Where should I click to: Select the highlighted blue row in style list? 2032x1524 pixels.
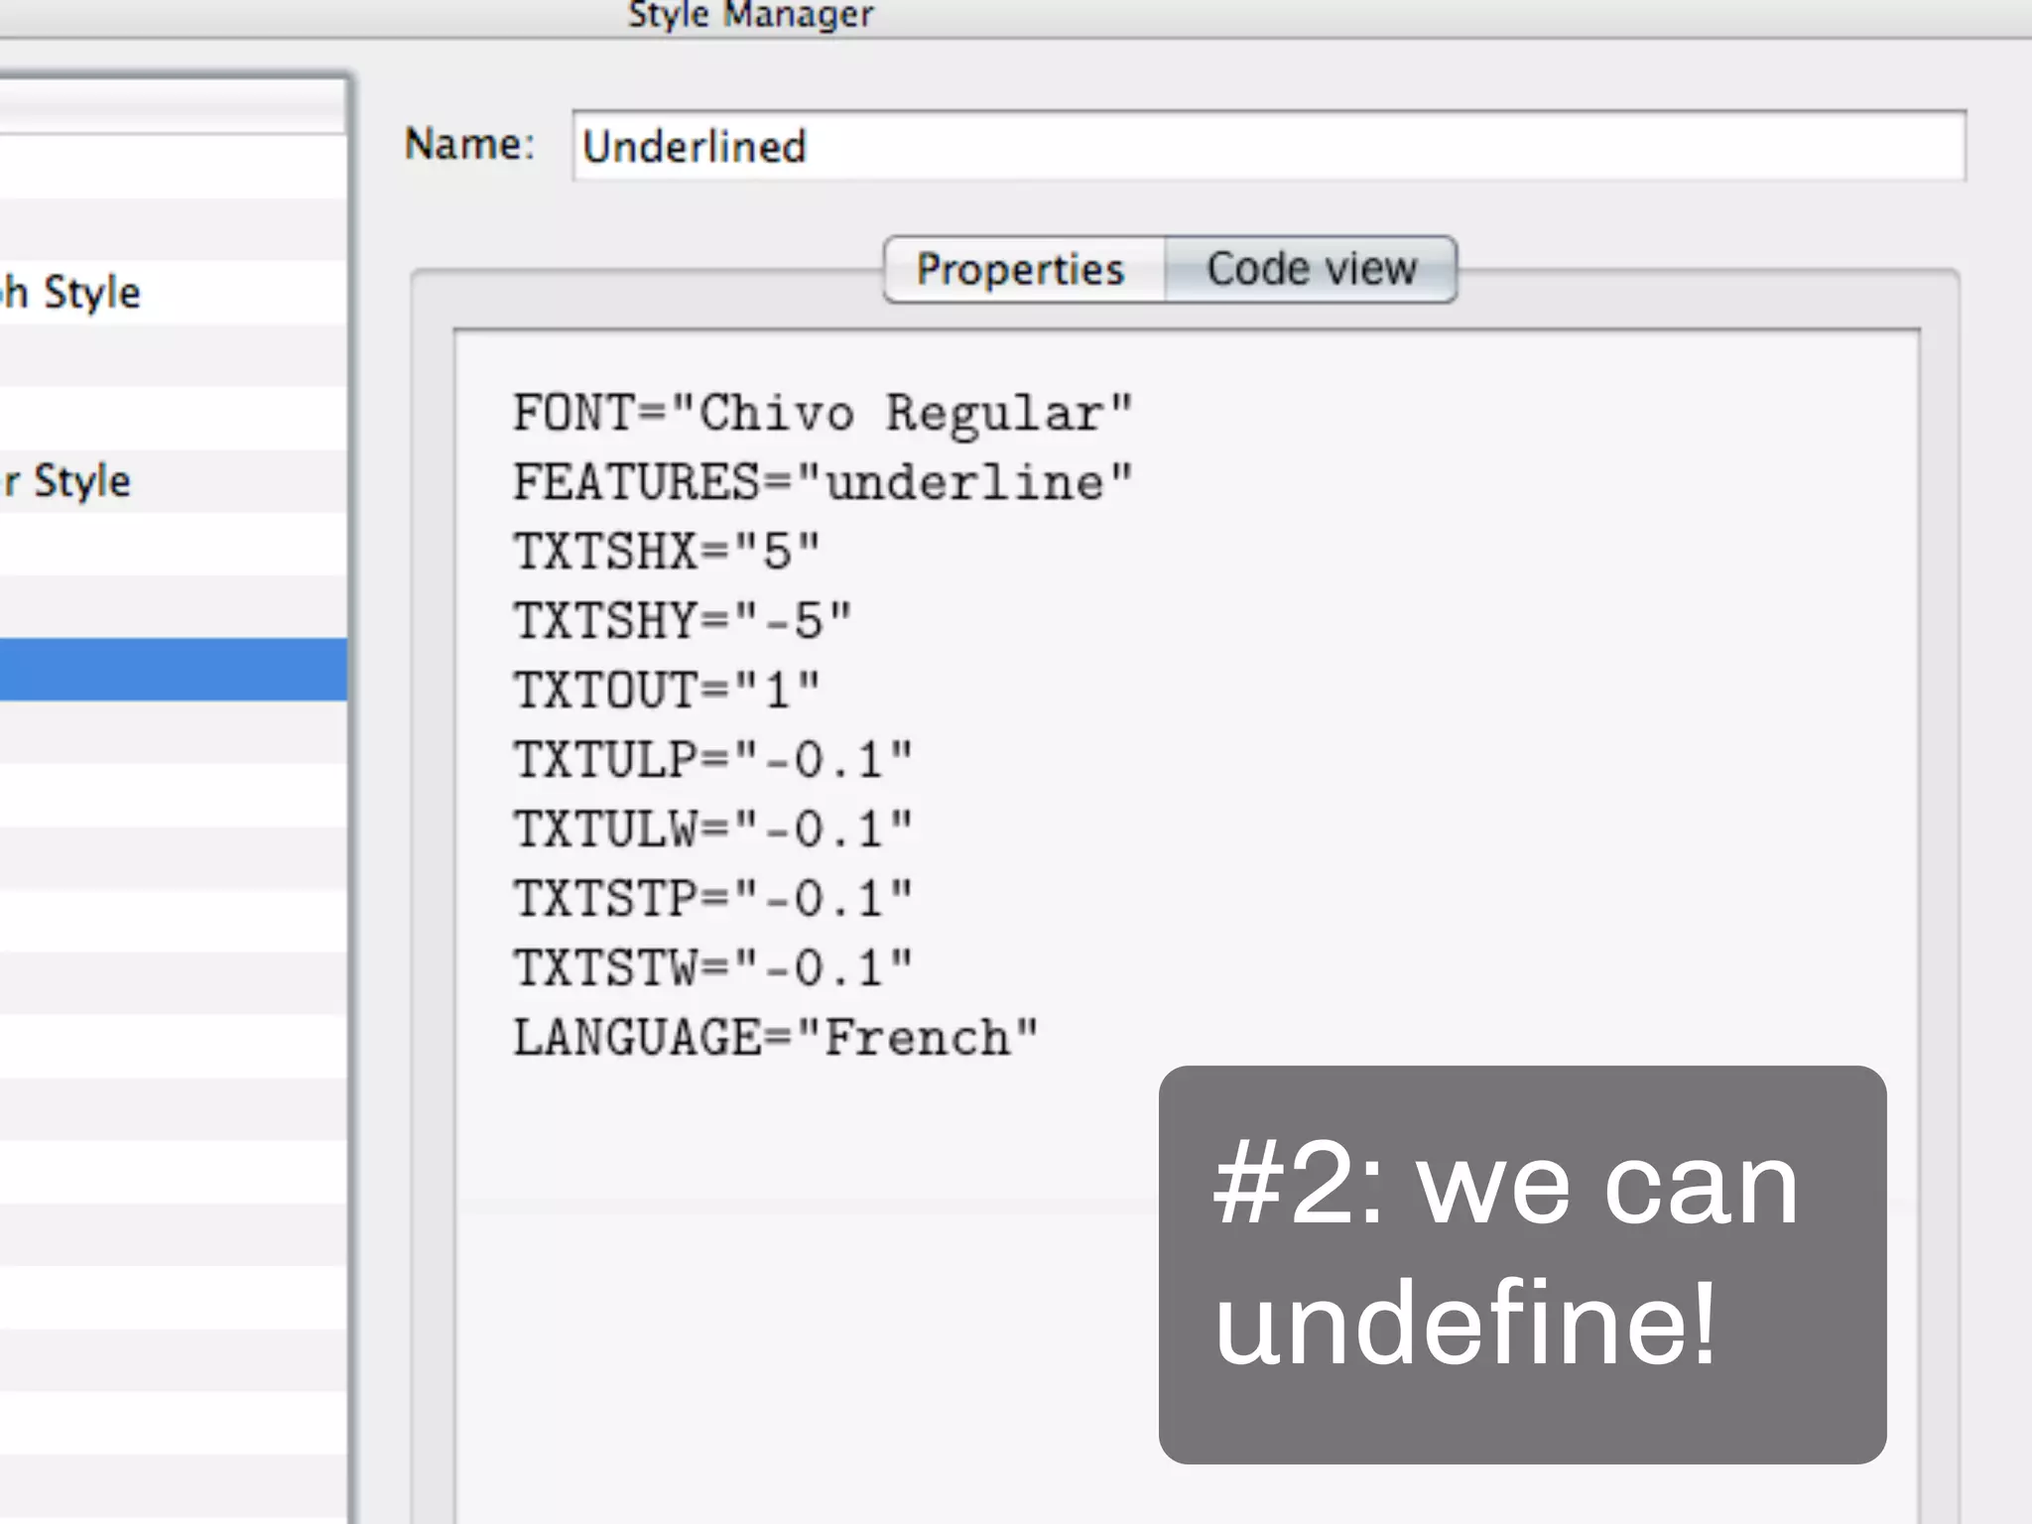(x=173, y=670)
